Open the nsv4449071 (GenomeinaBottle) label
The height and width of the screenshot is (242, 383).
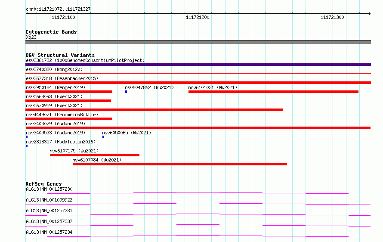pyautogui.click(x=62, y=115)
